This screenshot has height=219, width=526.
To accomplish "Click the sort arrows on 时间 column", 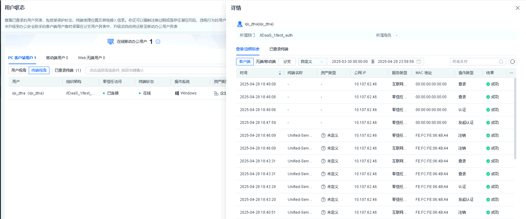I will [280, 73].
